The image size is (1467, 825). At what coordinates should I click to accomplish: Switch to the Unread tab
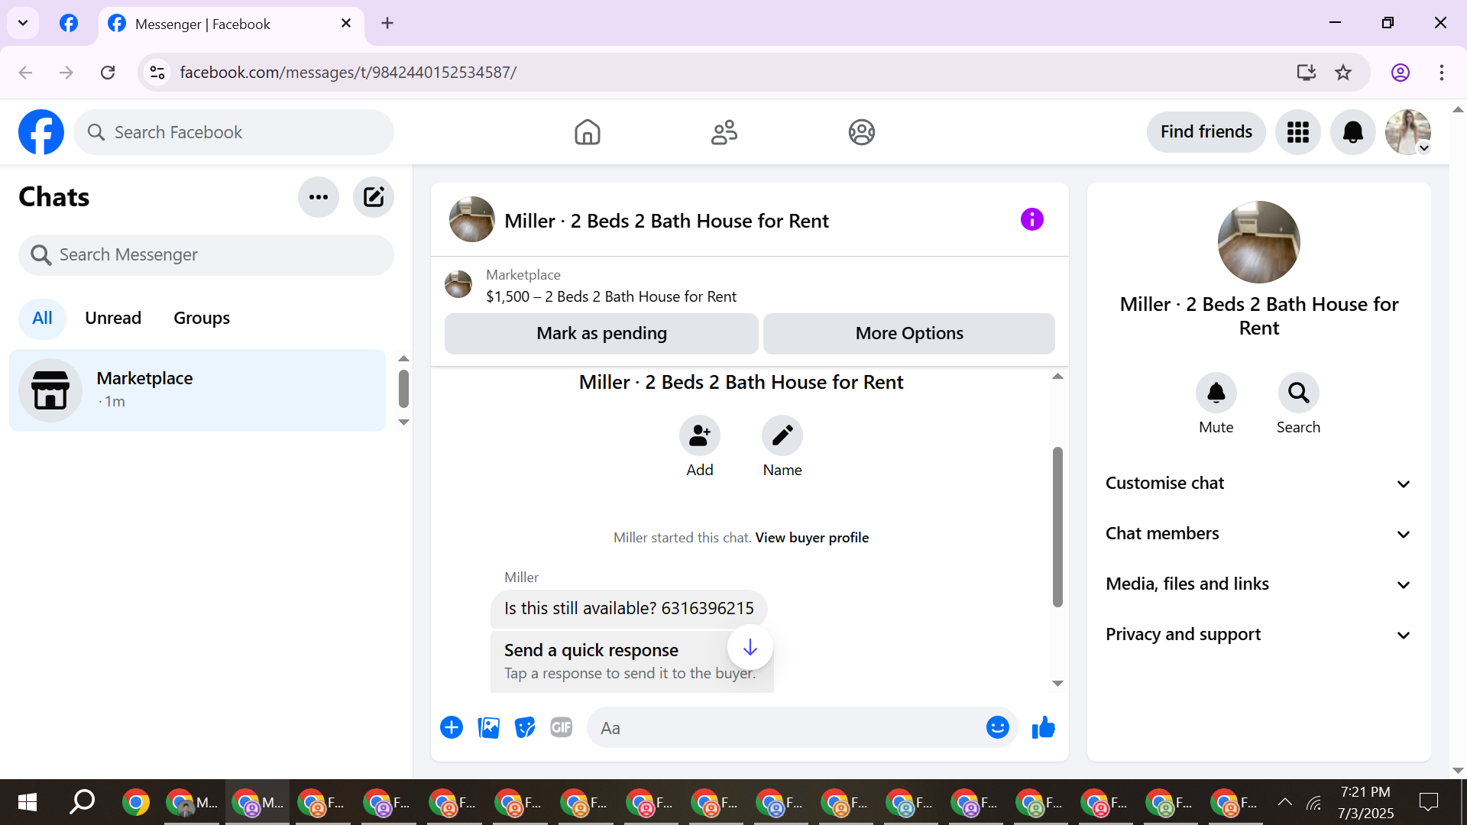pos(113,319)
